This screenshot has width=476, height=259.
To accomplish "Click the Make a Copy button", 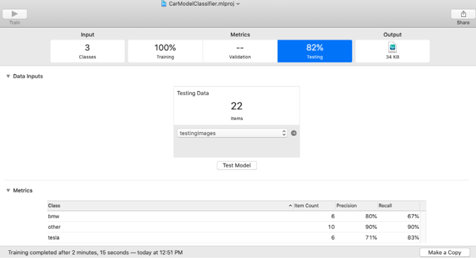I will pyautogui.click(x=444, y=253).
